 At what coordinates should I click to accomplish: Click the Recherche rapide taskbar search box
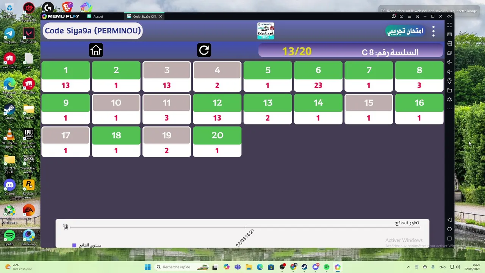coord(182,267)
